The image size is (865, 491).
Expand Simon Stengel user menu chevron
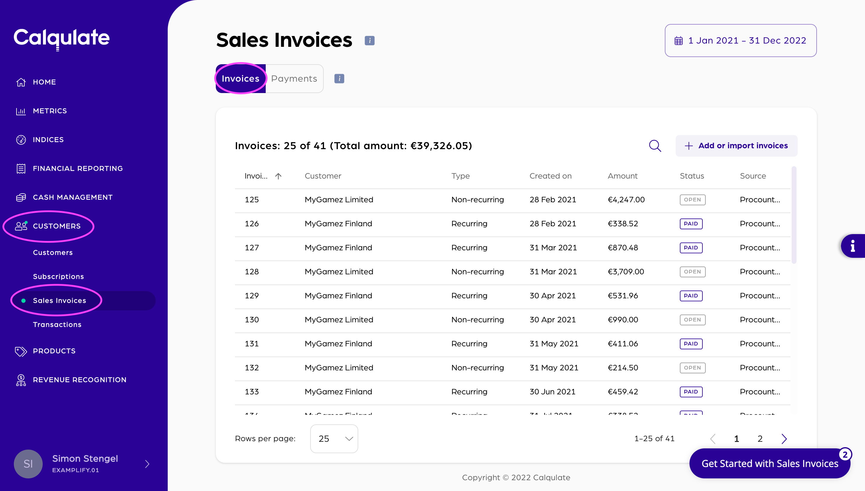[x=147, y=464]
